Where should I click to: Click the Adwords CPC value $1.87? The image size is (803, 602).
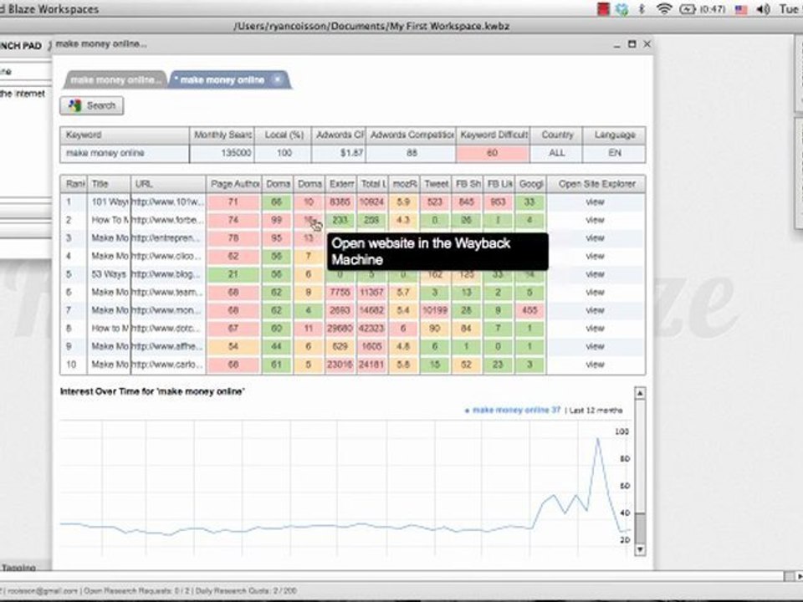[339, 153]
